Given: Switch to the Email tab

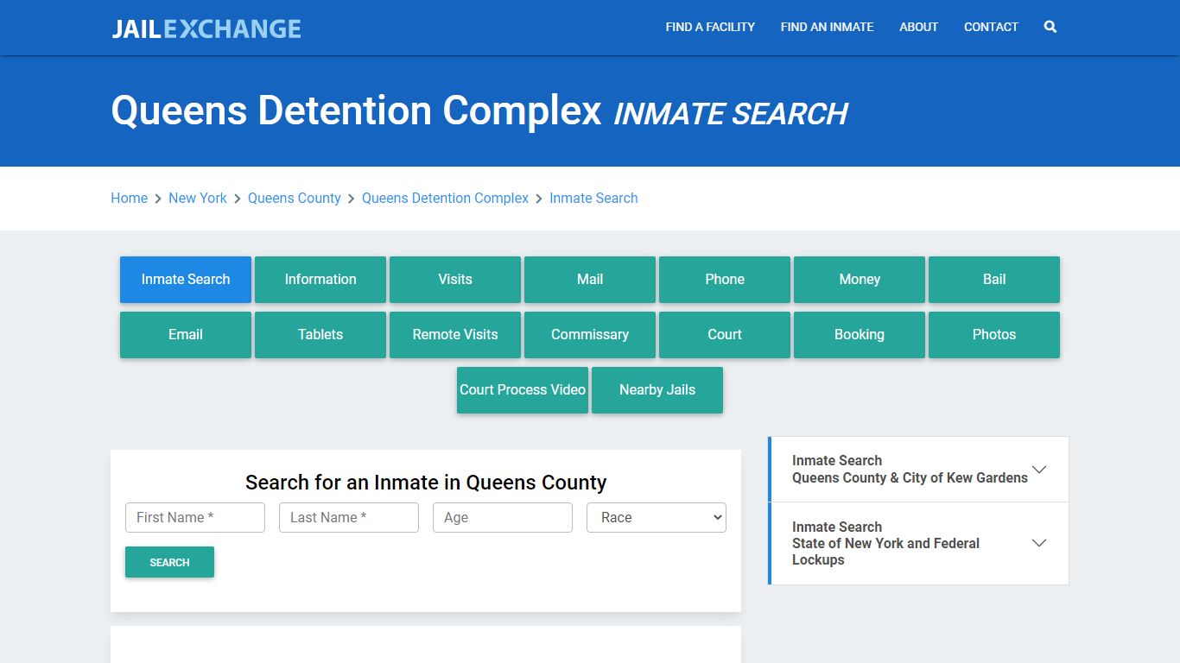Looking at the screenshot, I should coord(186,335).
